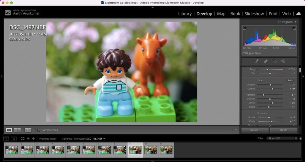The width and height of the screenshot is (305, 162).
Task: Switch to the Library module
Action: coord(185,14)
